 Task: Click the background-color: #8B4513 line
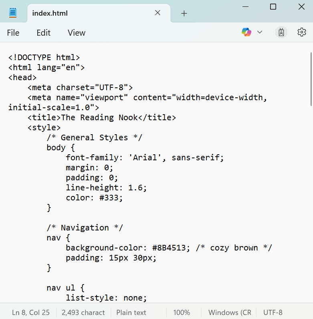[169, 248]
